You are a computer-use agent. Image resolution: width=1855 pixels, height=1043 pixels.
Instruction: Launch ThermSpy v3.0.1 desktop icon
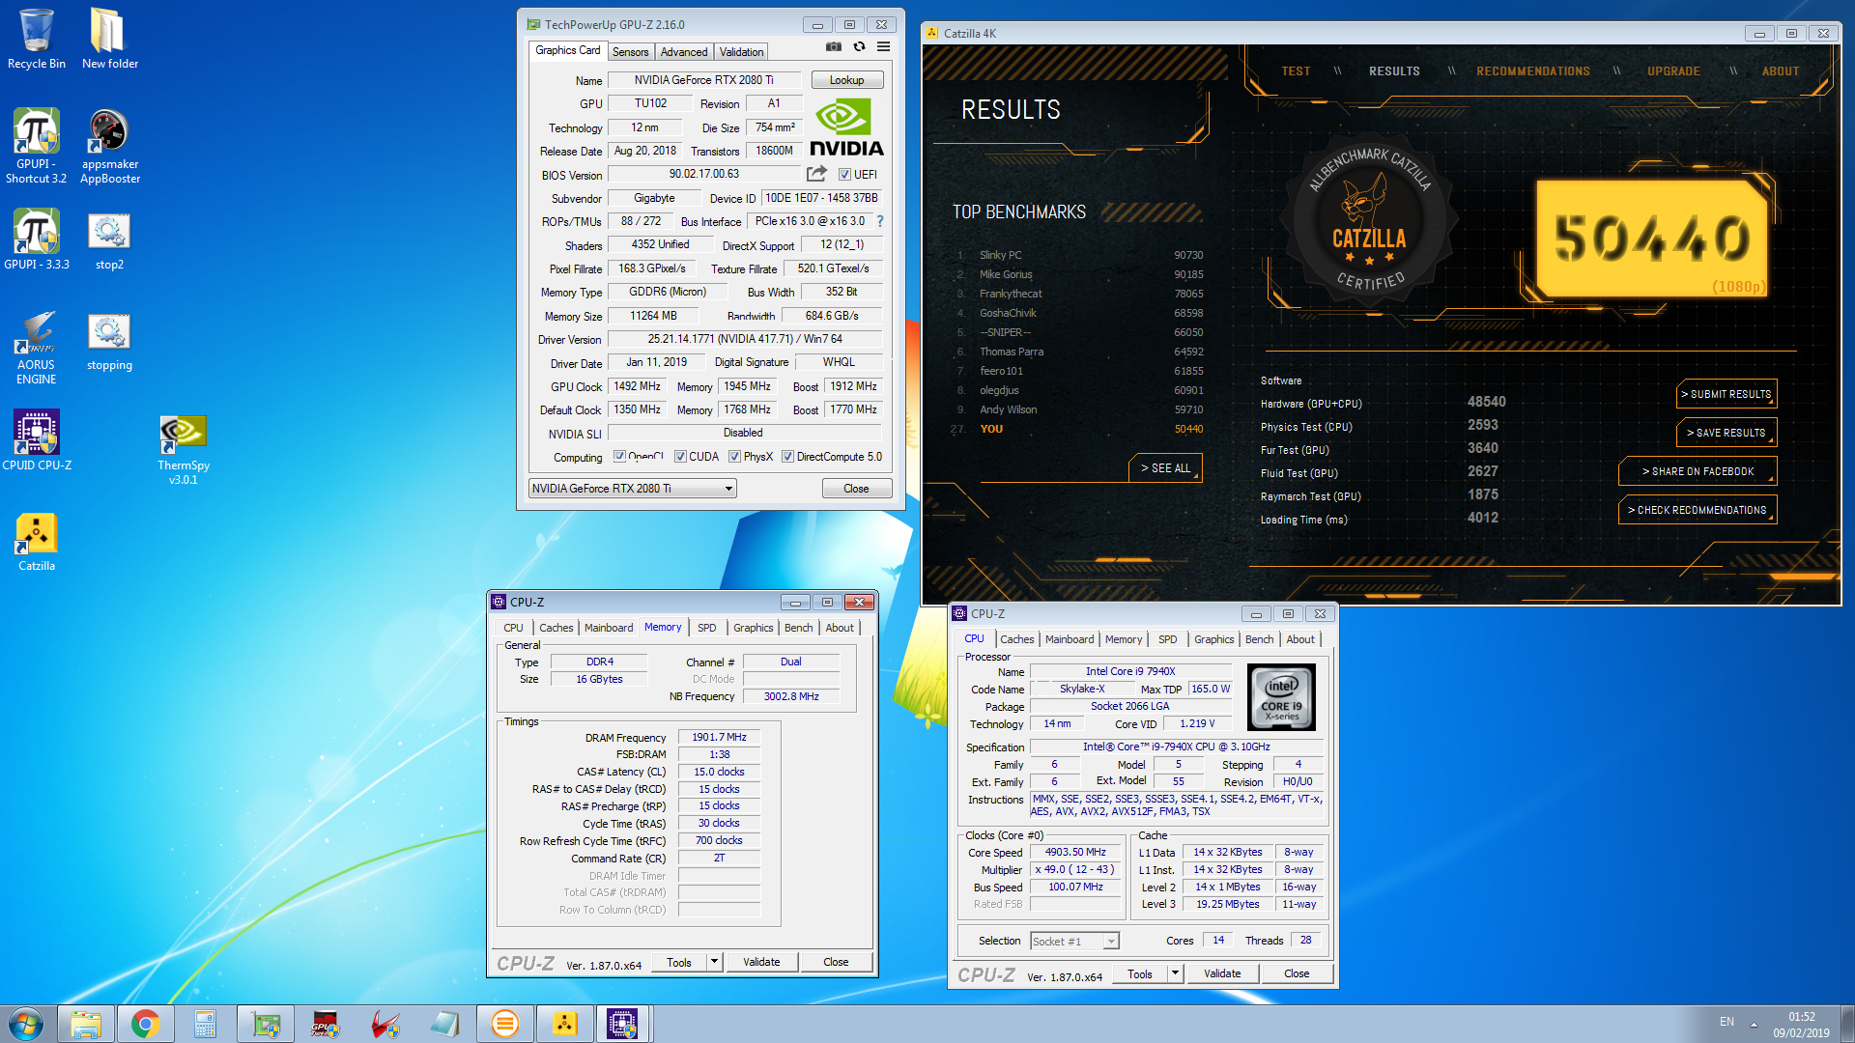[183, 448]
